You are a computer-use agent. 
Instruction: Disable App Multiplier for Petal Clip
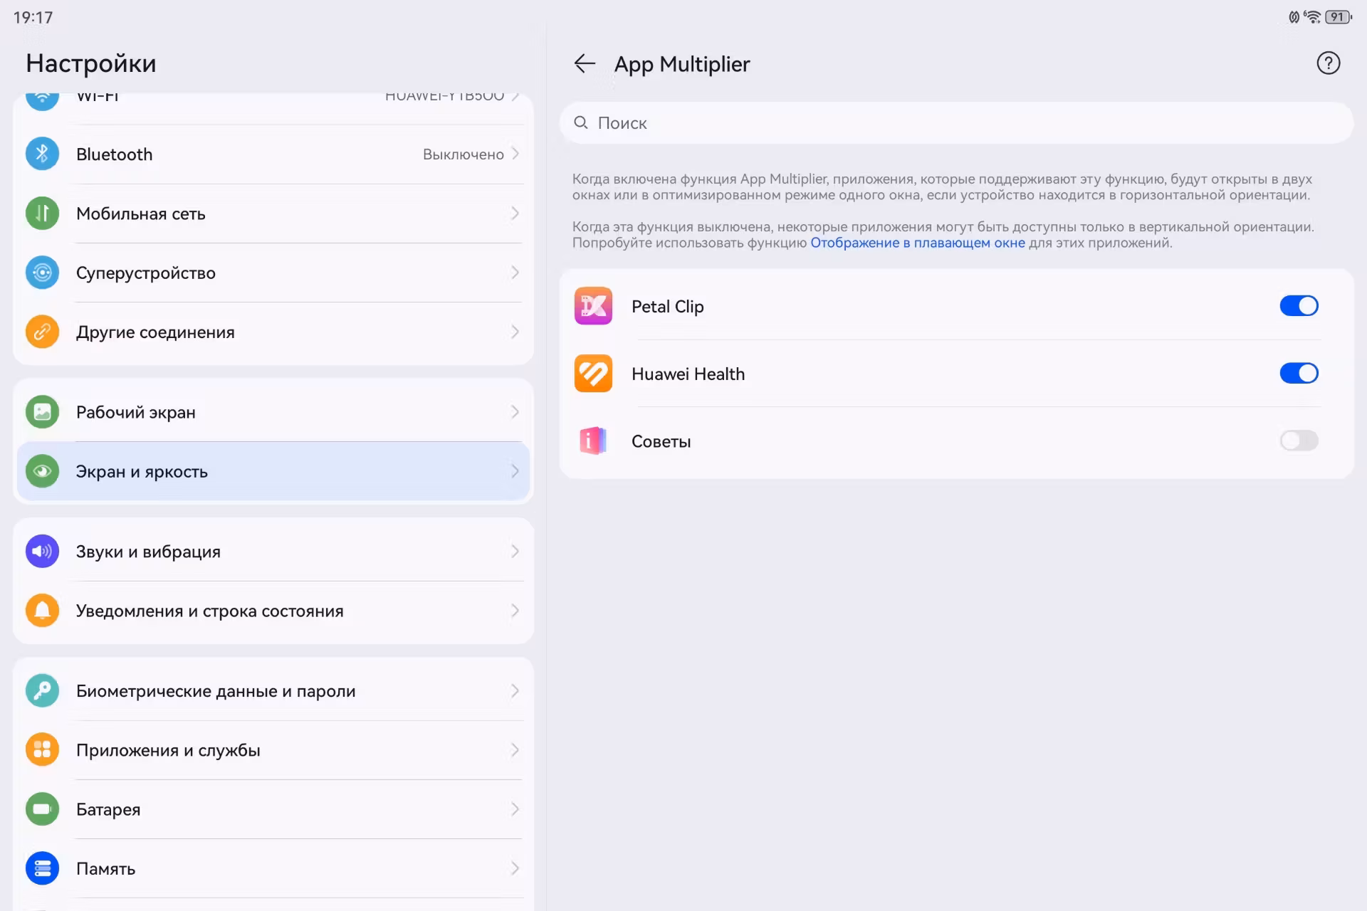click(x=1299, y=306)
